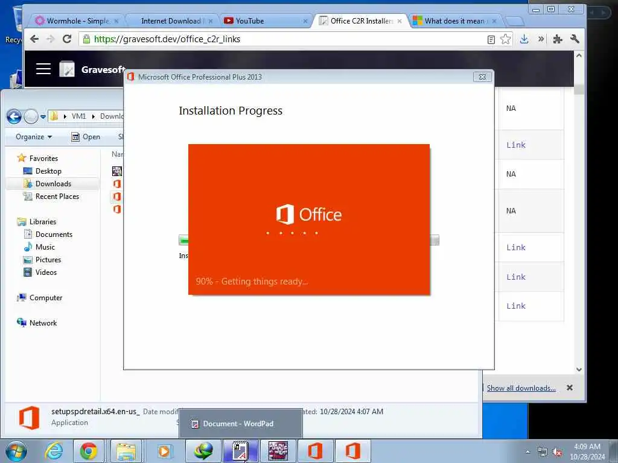Open Pictures library
Screen dimensions: 618x463
coord(48,259)
